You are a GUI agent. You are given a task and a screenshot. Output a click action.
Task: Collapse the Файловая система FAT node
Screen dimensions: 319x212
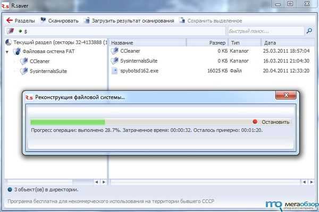point(7,52)
